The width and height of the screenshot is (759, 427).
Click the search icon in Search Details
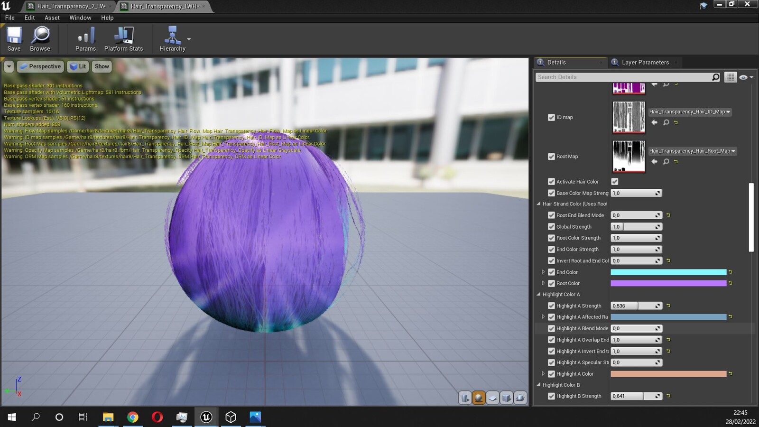click(715, 77)
